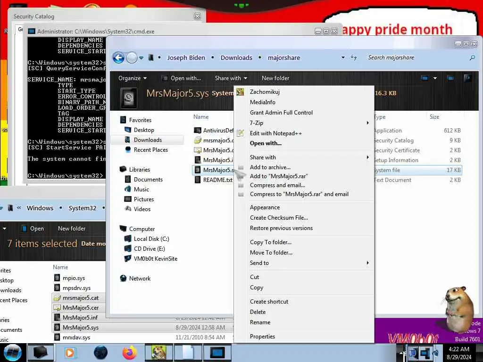This screenshot has height=362, width=483.
Task: Click the search magnifier icon in majorshare
Action: pyautogui.click(x=472, y=58)
